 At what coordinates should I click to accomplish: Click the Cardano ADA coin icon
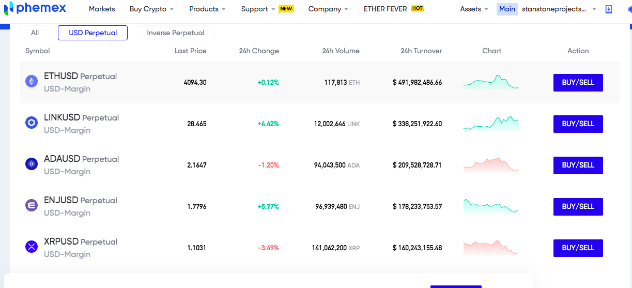pyautogui.click(x=32, y=164)
